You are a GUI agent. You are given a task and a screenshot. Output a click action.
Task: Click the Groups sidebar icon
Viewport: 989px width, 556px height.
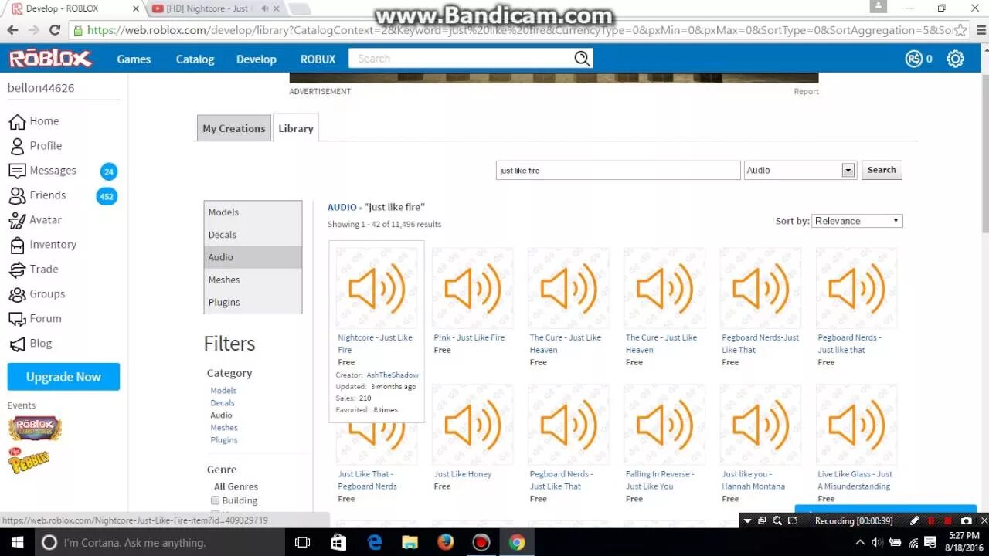(17, 294)
